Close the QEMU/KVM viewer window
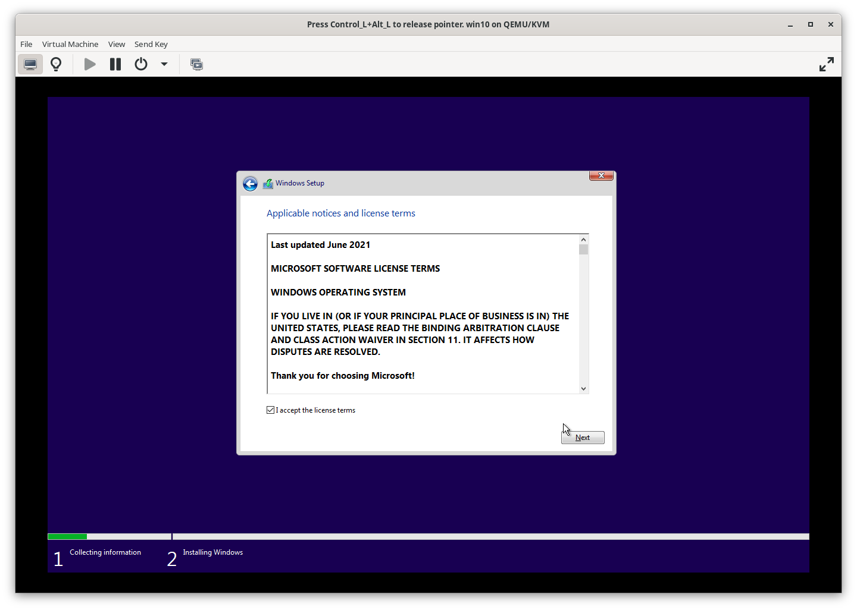This screenshot has width=857, height=610. [x=830, y=24]
